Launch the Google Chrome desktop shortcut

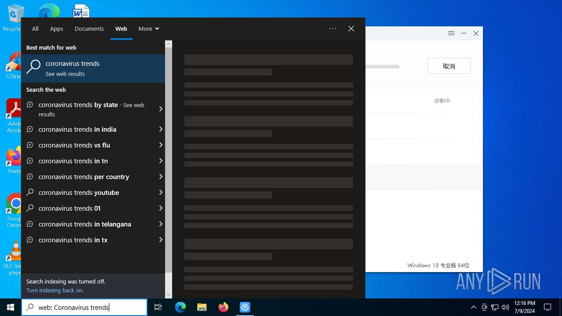click(x=14, y=211)
